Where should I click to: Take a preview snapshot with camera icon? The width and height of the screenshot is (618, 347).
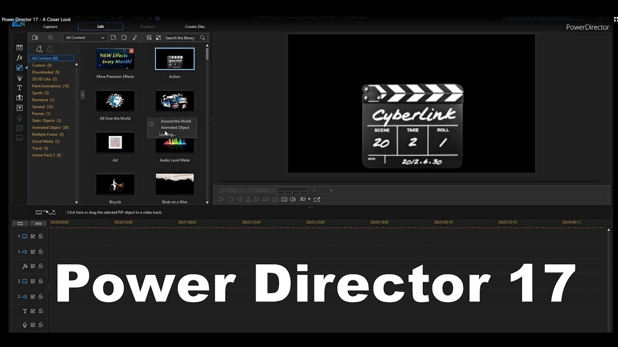pyautogui.click(x=275, y=199)
